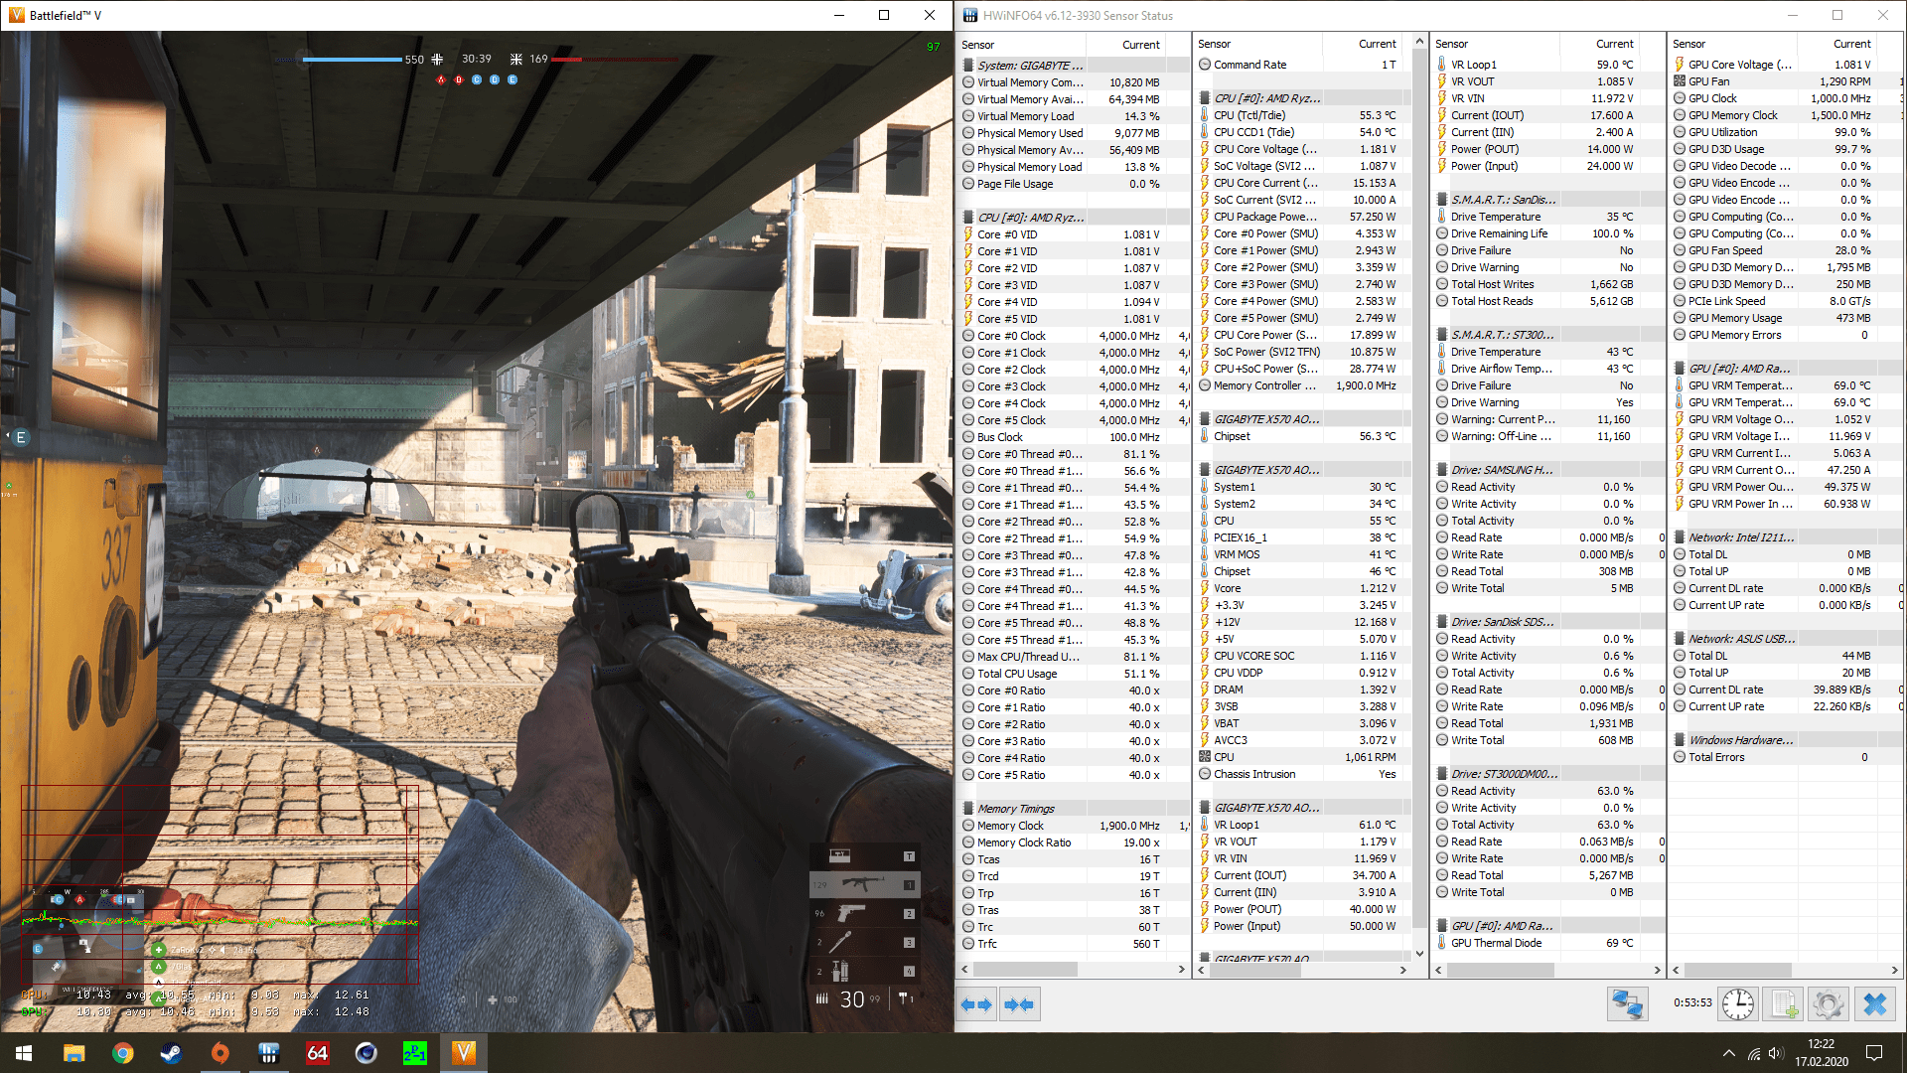Switch to Battlefield V taskbar icon
The height and width of the screenshot is (1073, 1907).
click(x=463, y=1053)
